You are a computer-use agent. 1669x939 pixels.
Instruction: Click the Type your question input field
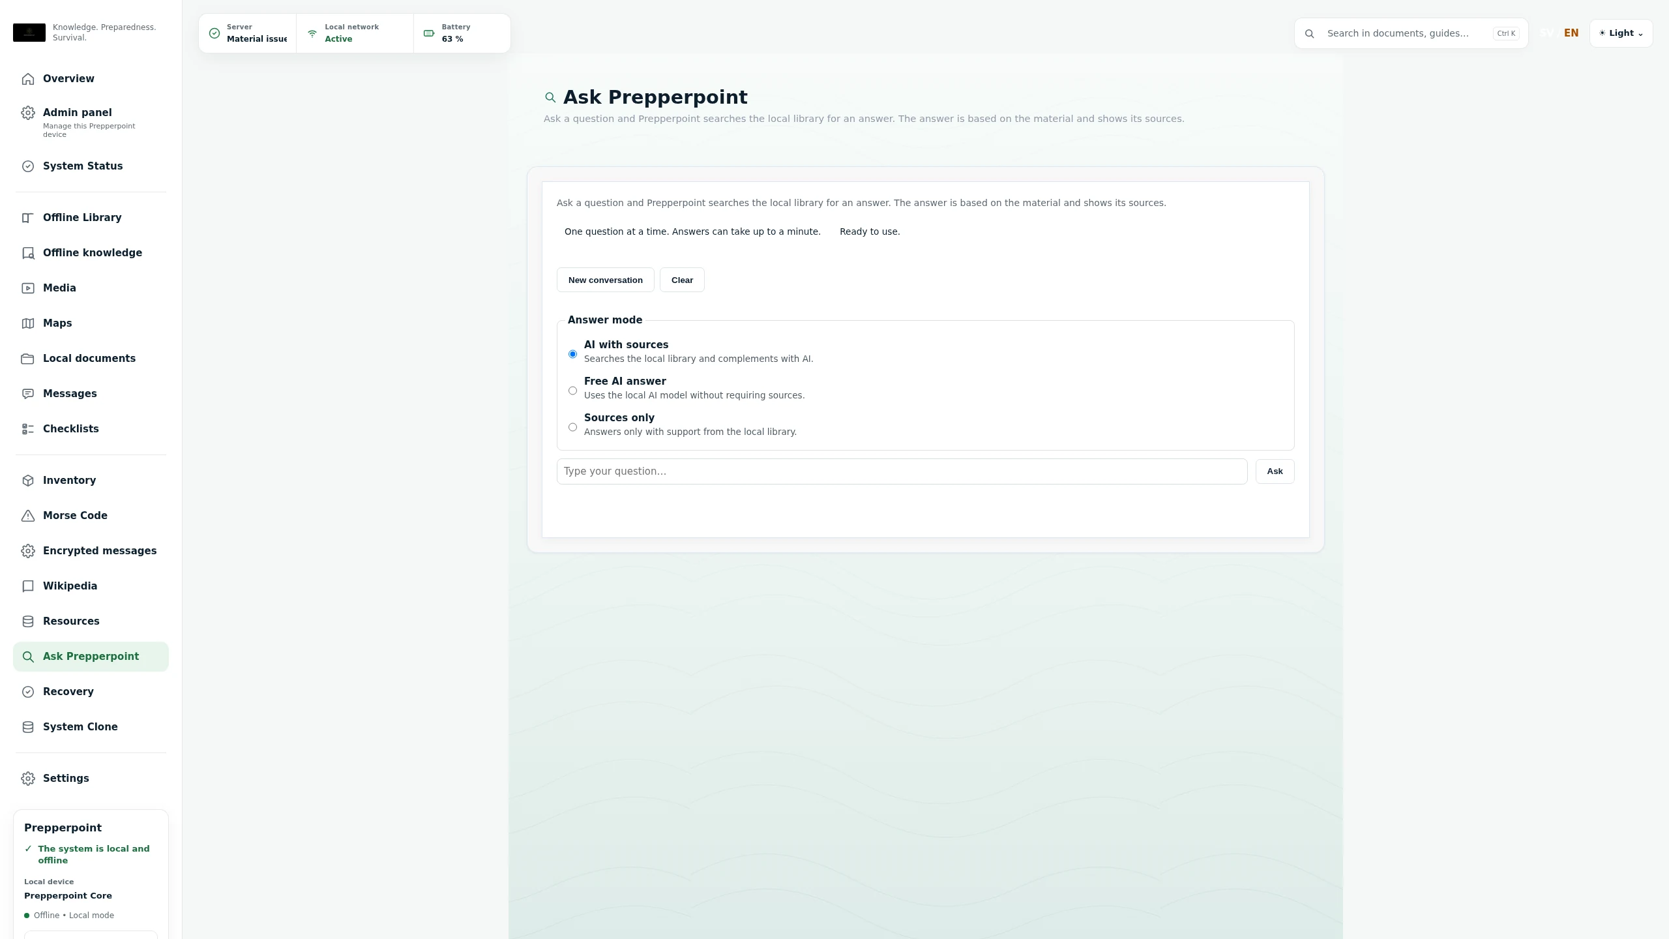tap(902, 471)
